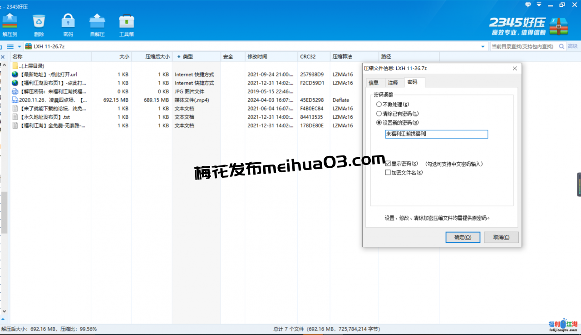Click the right edge floating volume widget
581x335 pixels.
[x=579, y=185]
